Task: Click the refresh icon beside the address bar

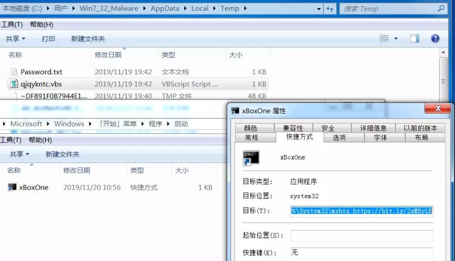Action: pyautogui.click(x=330, y=8)
